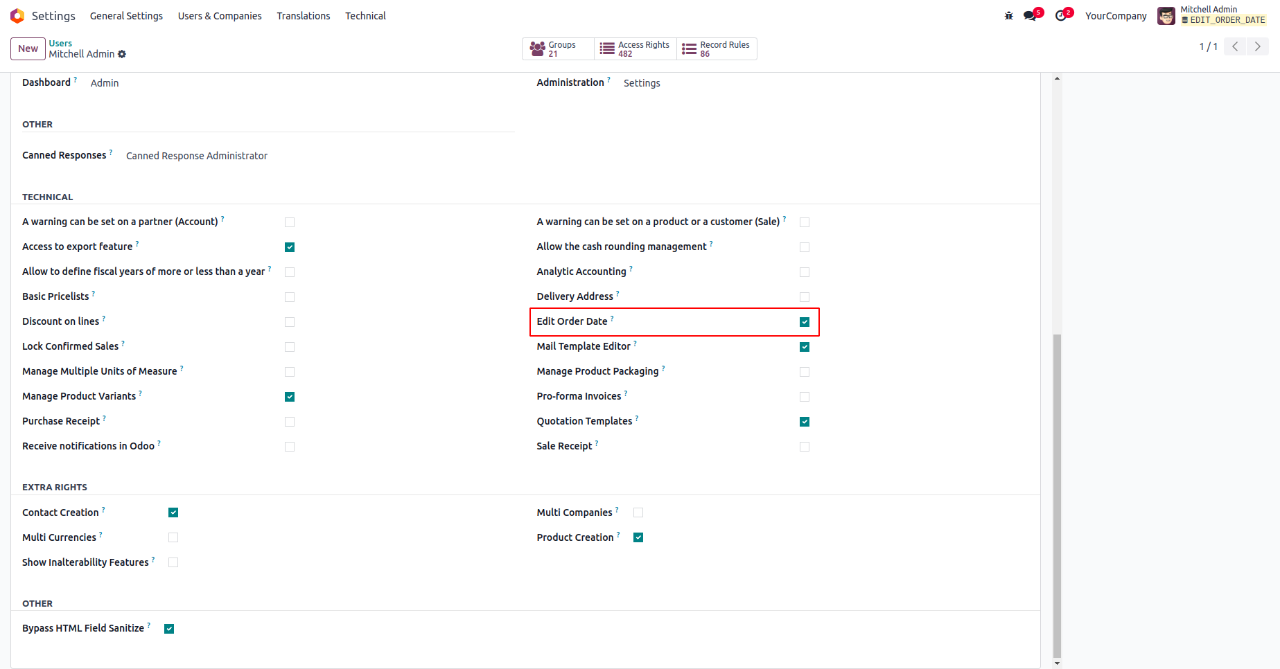
Task: Go to the next record arrow
Action: [x=1257, y=46]
